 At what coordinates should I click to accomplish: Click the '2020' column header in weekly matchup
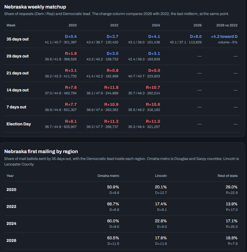click(x=72, y=25)
